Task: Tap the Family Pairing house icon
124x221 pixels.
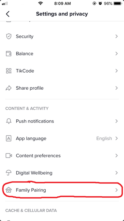Action: pyautogui.click(x=8, y=190)
